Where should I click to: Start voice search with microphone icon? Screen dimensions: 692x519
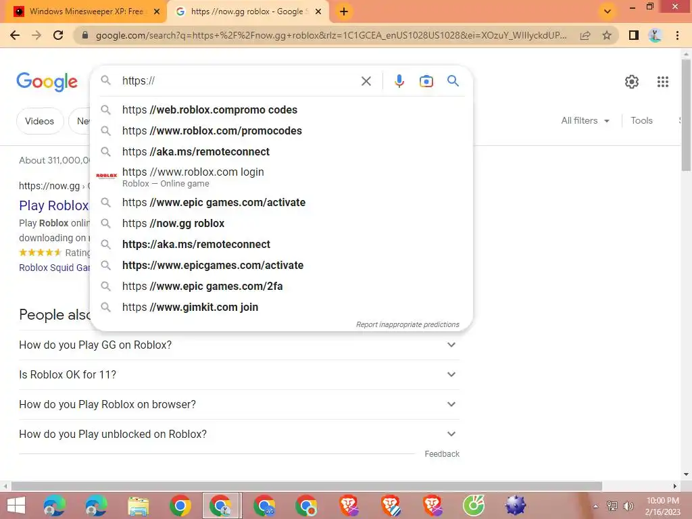pyautogui.click(x=399, y=81)
